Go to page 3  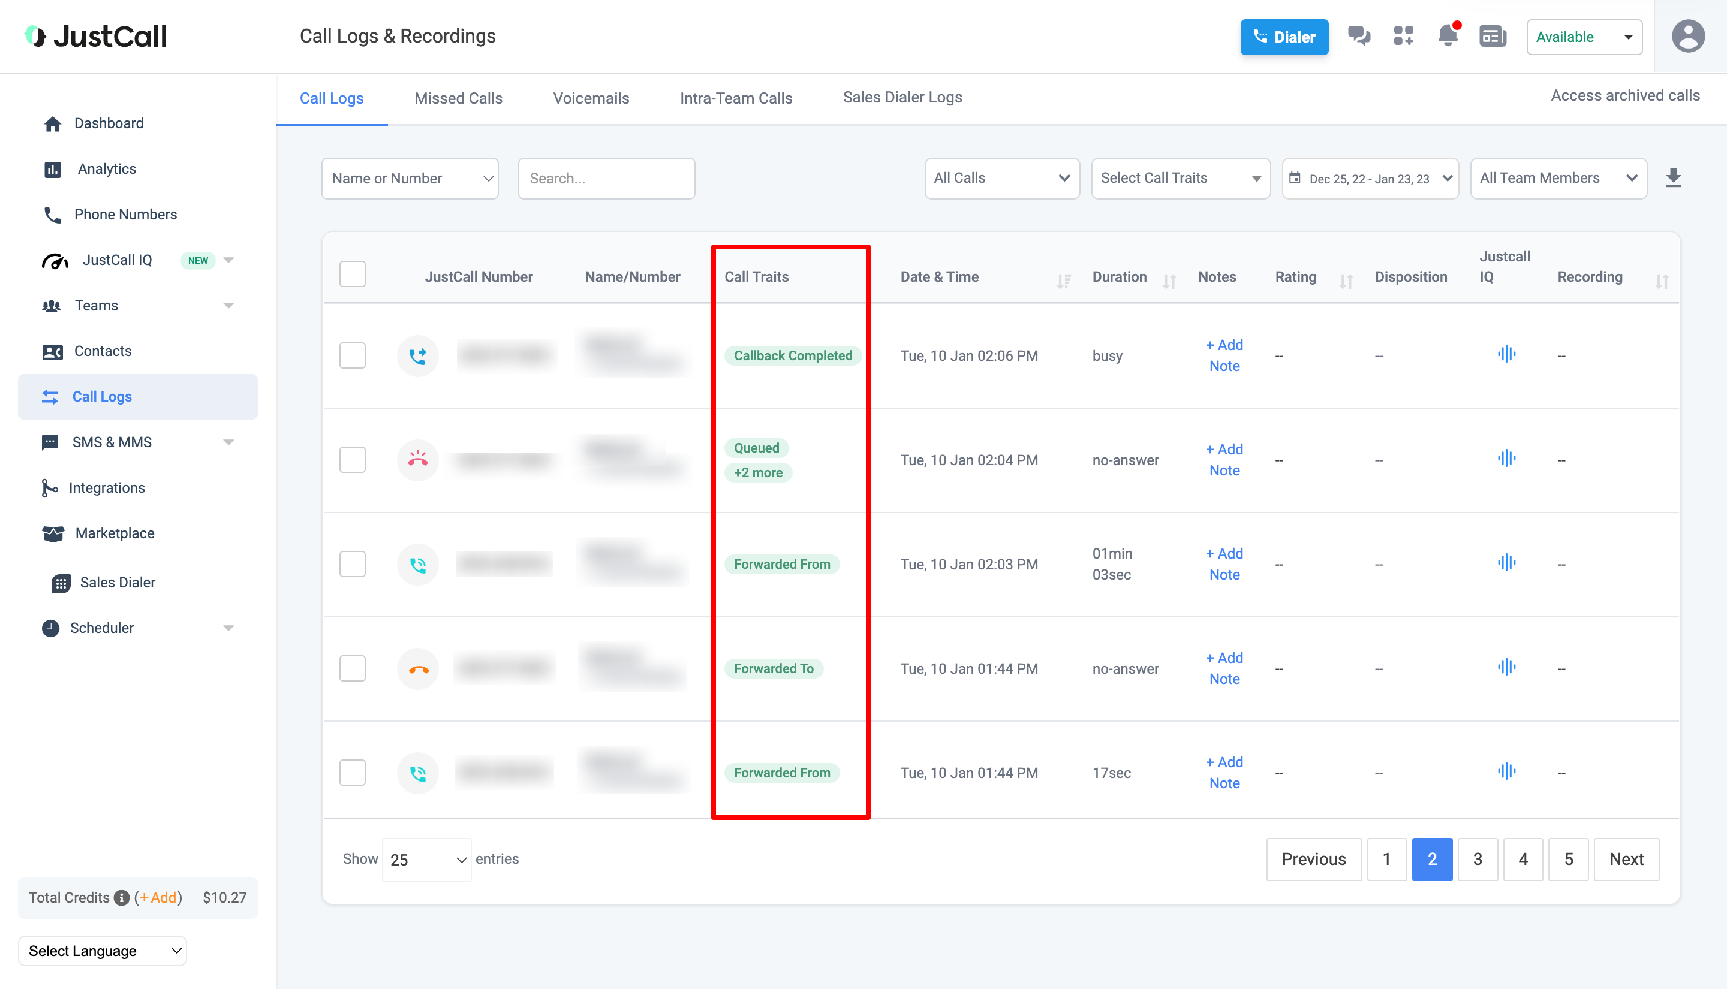(x=1477, y=860)
